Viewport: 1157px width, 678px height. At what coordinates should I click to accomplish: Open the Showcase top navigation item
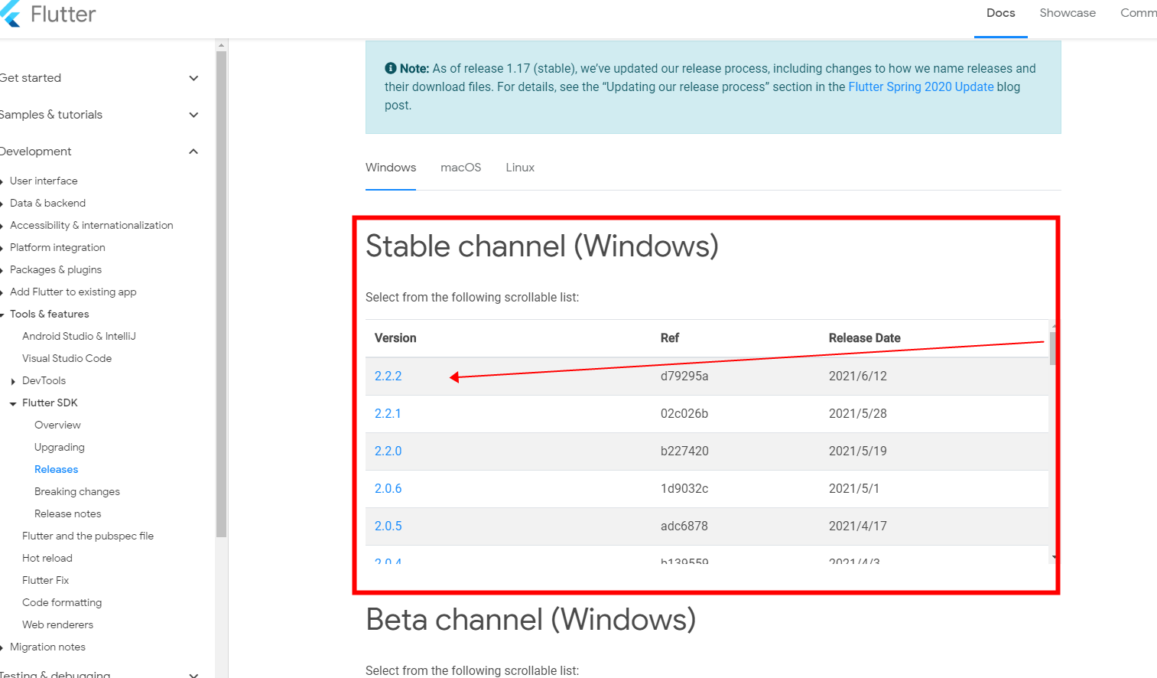click(x=1068, y=13)
